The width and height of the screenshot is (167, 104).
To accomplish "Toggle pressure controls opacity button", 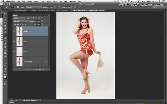I will 59,7.
